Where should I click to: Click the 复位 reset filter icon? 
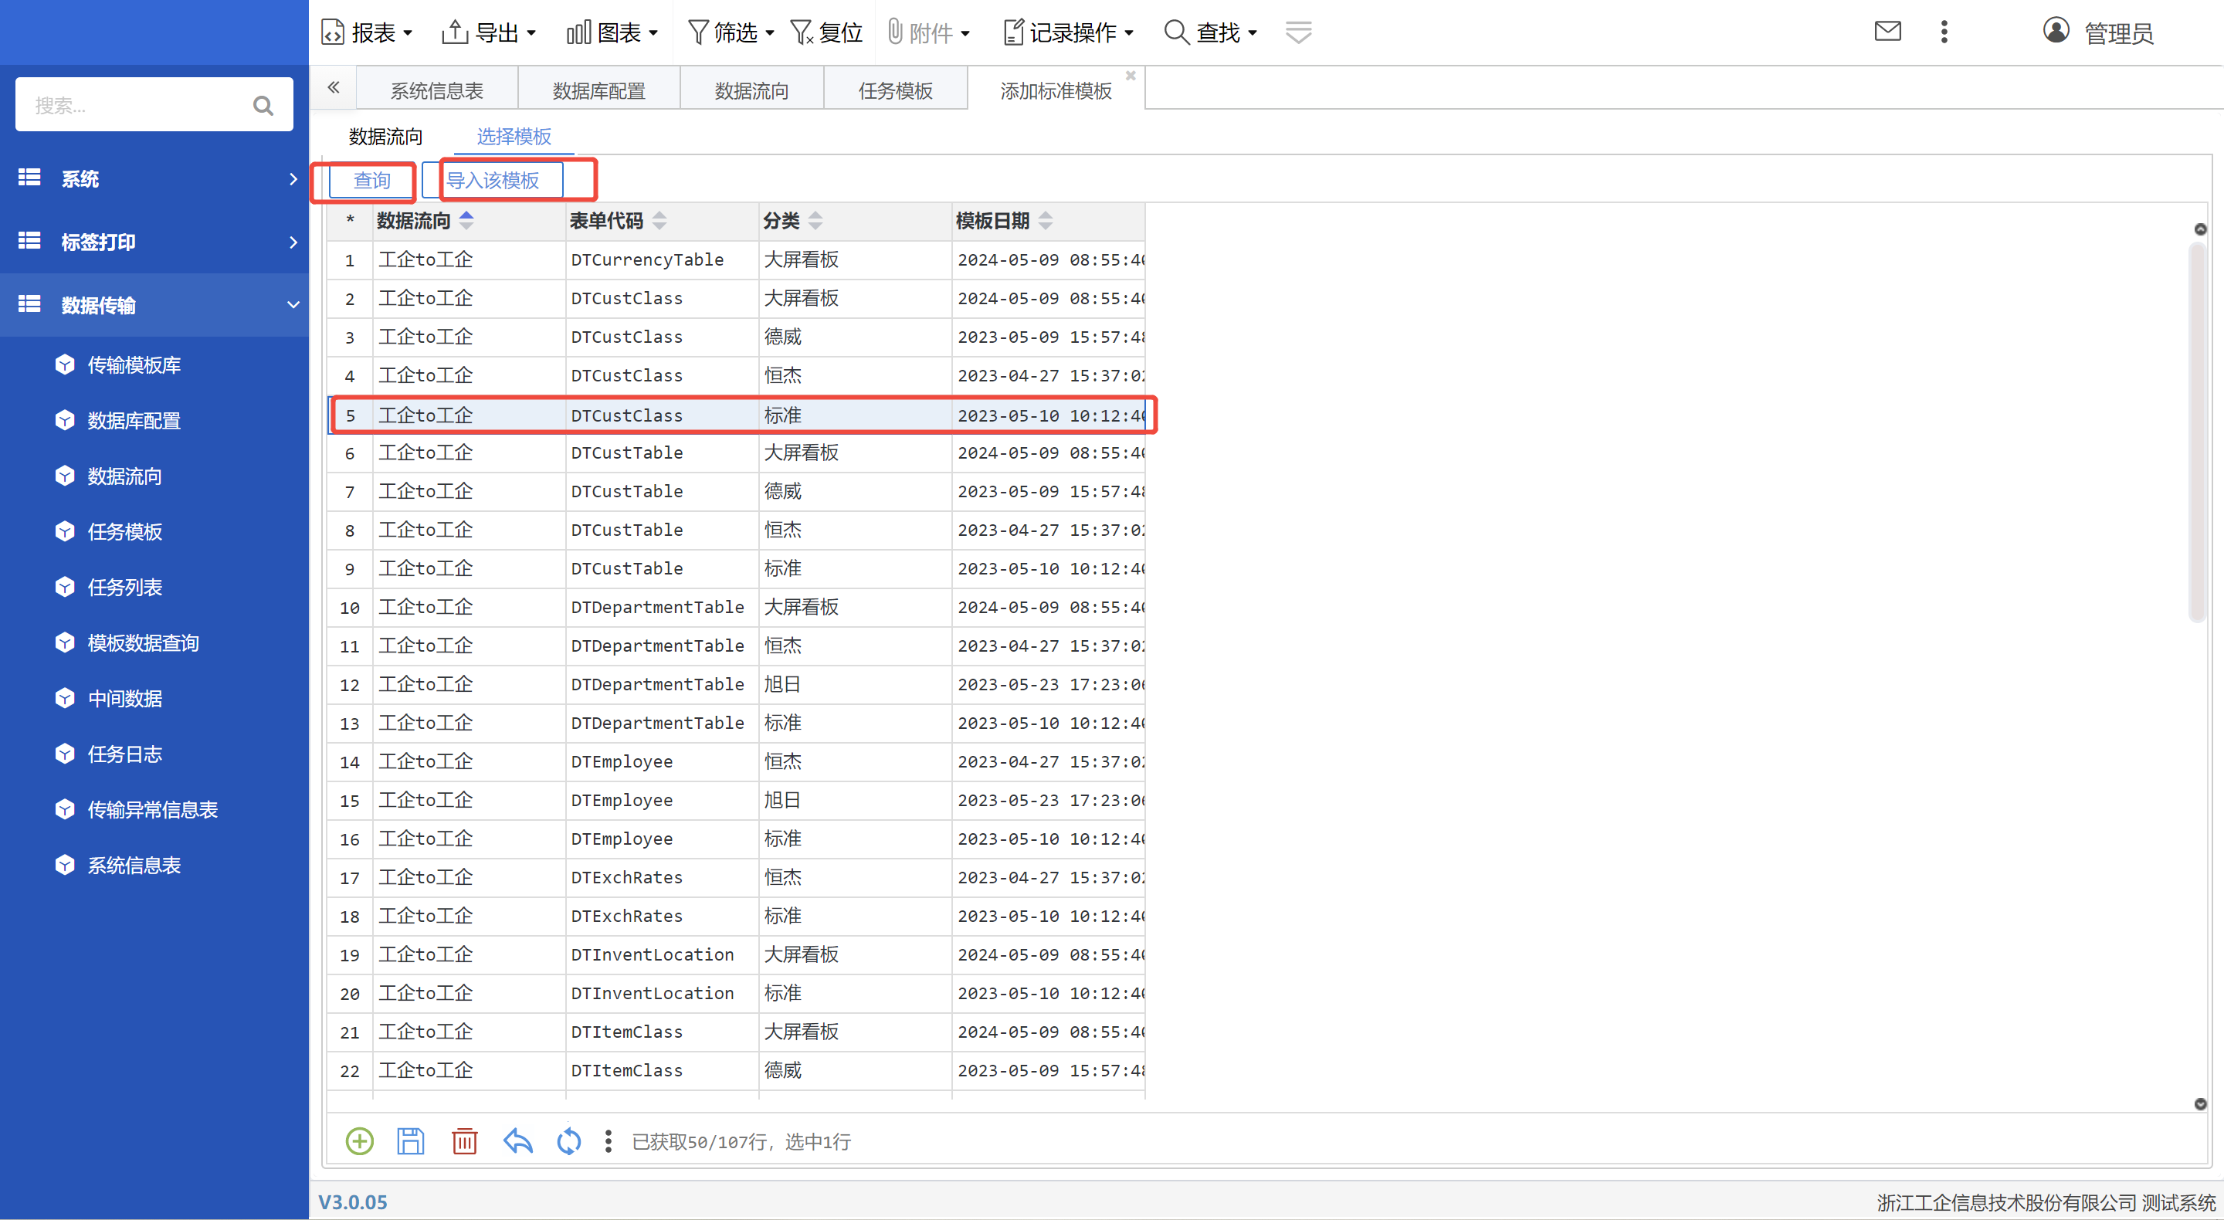point(826,32)
